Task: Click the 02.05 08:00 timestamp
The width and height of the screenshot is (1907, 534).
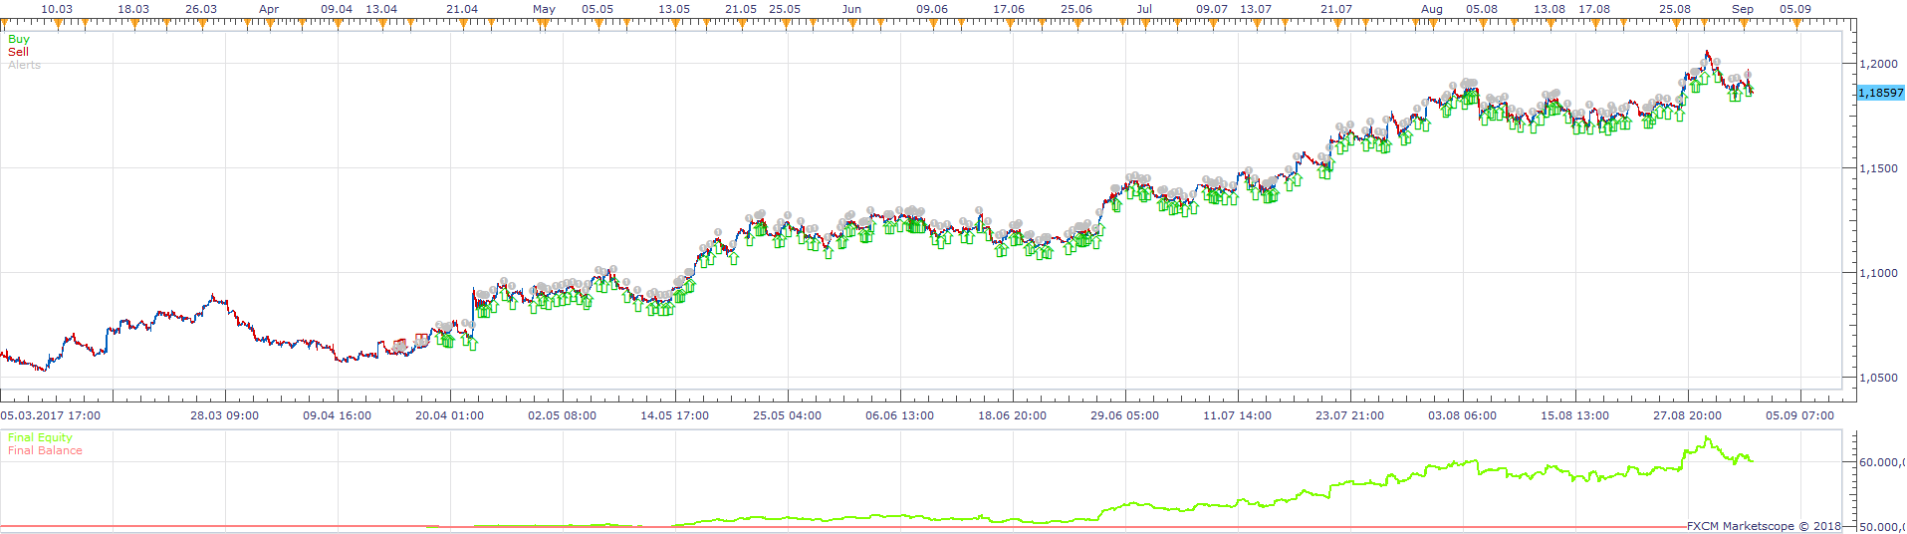Action: pos(563,415)
